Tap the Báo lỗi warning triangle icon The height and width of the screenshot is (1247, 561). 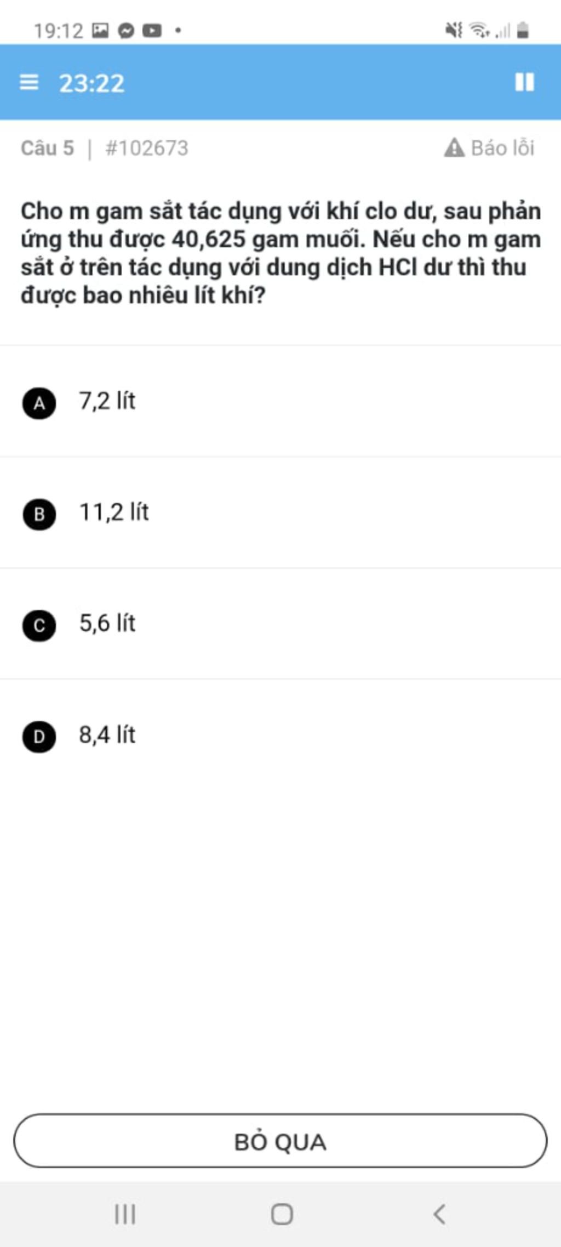coord(454,148)
